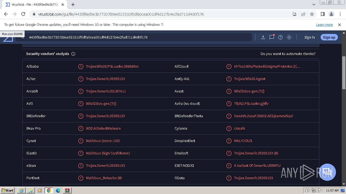Click the alert icon in the Elastic row

tap(81, 153)
